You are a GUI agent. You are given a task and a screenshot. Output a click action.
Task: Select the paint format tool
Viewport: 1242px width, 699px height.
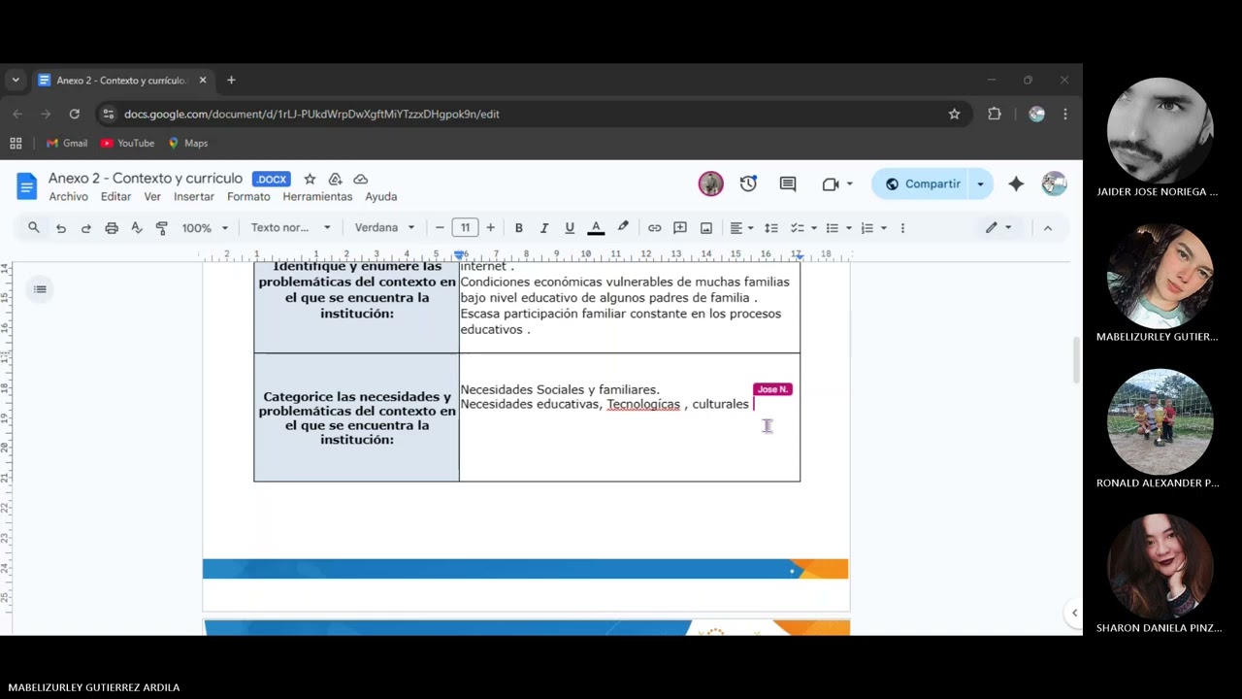(162, 228)
